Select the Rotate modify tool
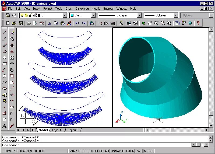This screenshot has width=215, height=154. tap(12, 70)
